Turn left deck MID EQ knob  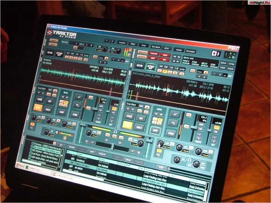[x=49, y=121]
